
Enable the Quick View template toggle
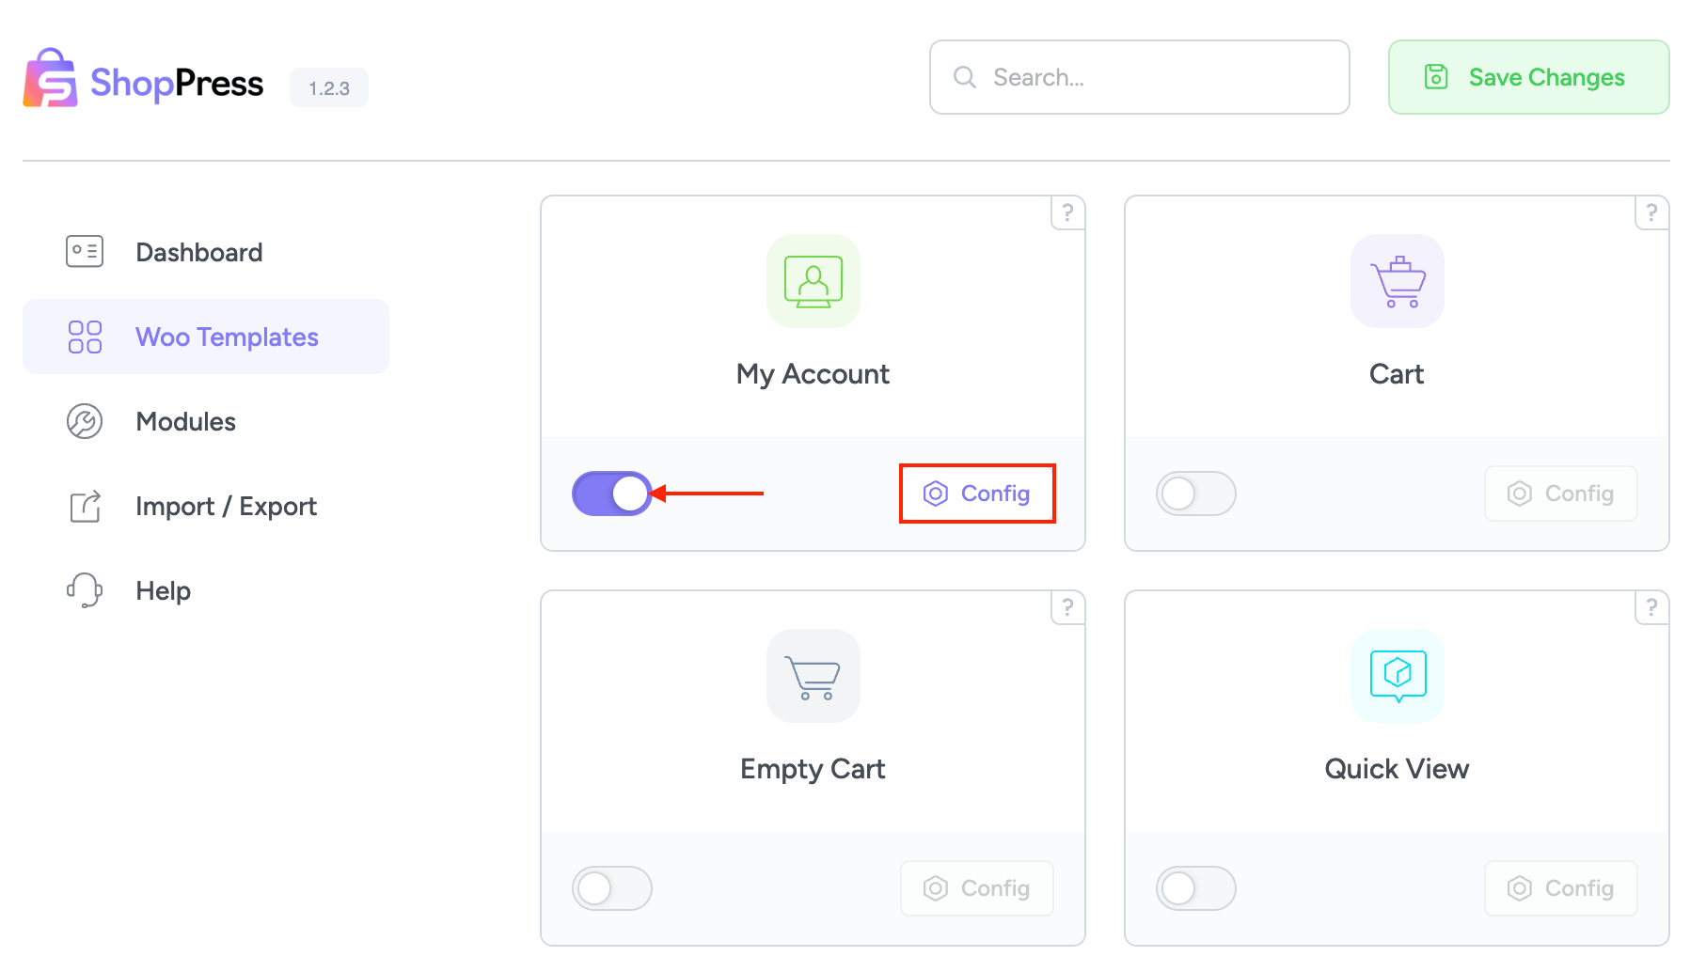click(1195, 887)
